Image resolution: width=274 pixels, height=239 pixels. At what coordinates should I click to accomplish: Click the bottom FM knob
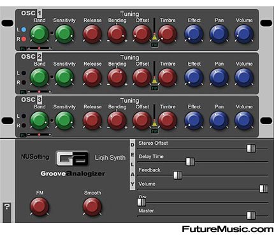(40, 206)
